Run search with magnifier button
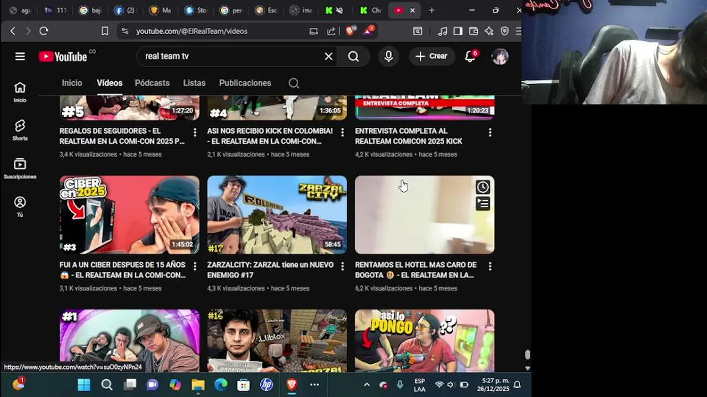Viewport: 707px width, 397px height. tap(353, 56)
